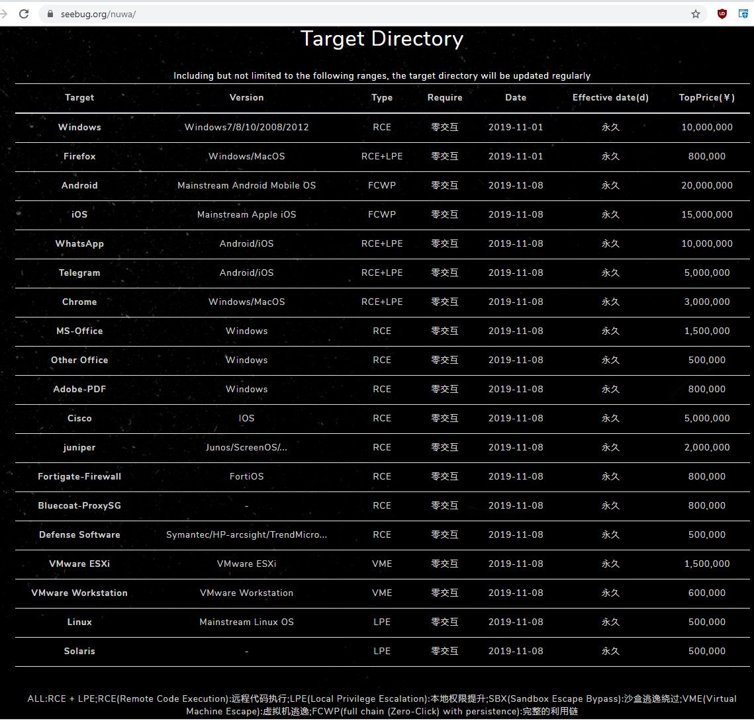Click the 20,000,000 price for Android
The height and width of the screenshot is (721, 754).
click(707, 185)
